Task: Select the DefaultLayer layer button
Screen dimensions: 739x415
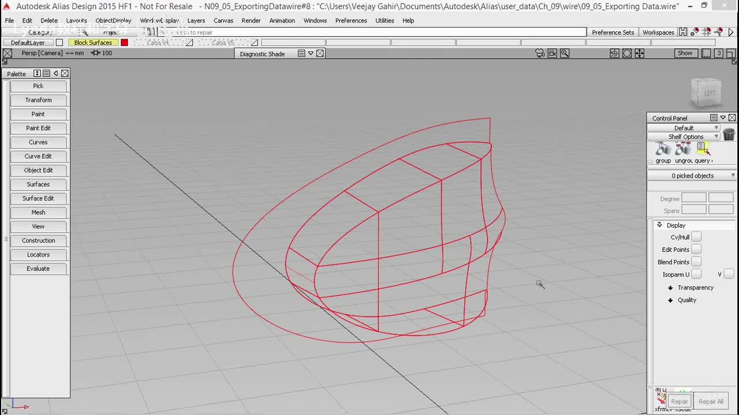Action: [x=28, y=43]
